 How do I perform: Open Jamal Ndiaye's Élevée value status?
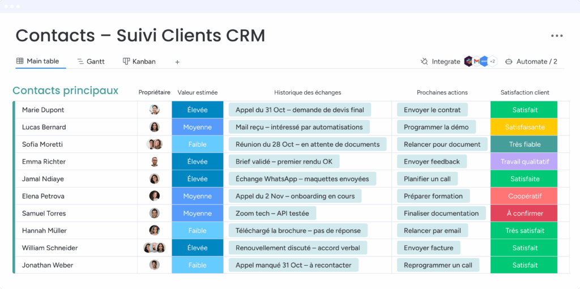(x=198, y=178)
